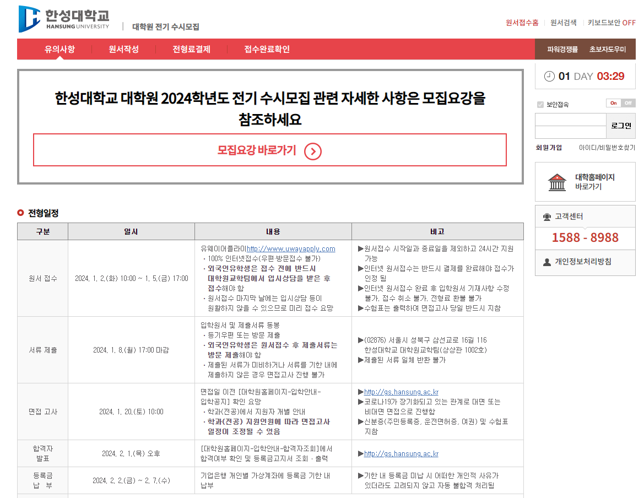Viewport: 644px width, 498px height.
Task: Open the 유의사항 tab
Action: [59, 49]
